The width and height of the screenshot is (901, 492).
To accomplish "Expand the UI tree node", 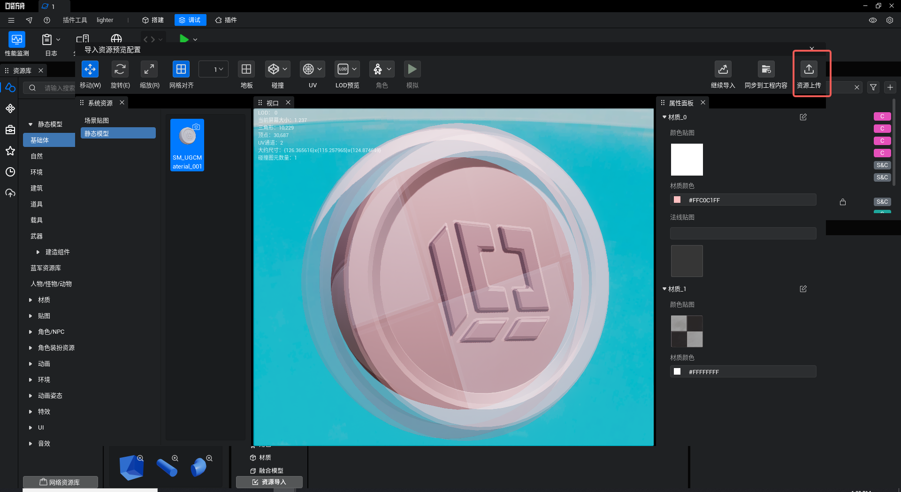I will tap(31, 428).
